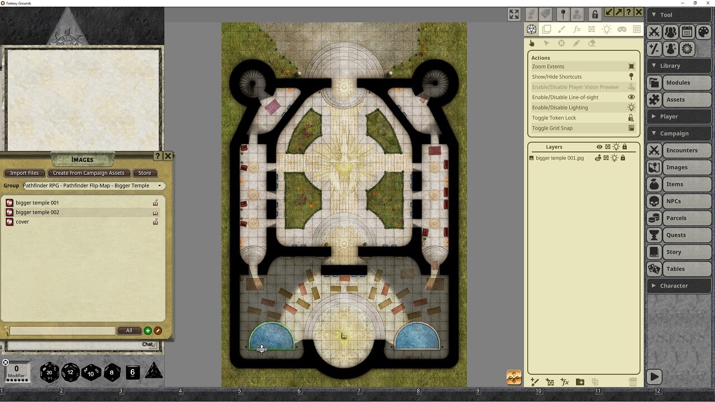
Task: Select the FX effects toolbar icon
Action: [x=577, y=29]
